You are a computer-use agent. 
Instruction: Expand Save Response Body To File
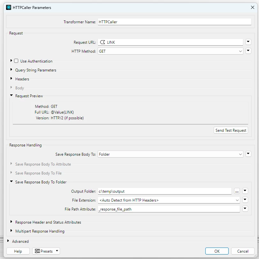[11, 173]
